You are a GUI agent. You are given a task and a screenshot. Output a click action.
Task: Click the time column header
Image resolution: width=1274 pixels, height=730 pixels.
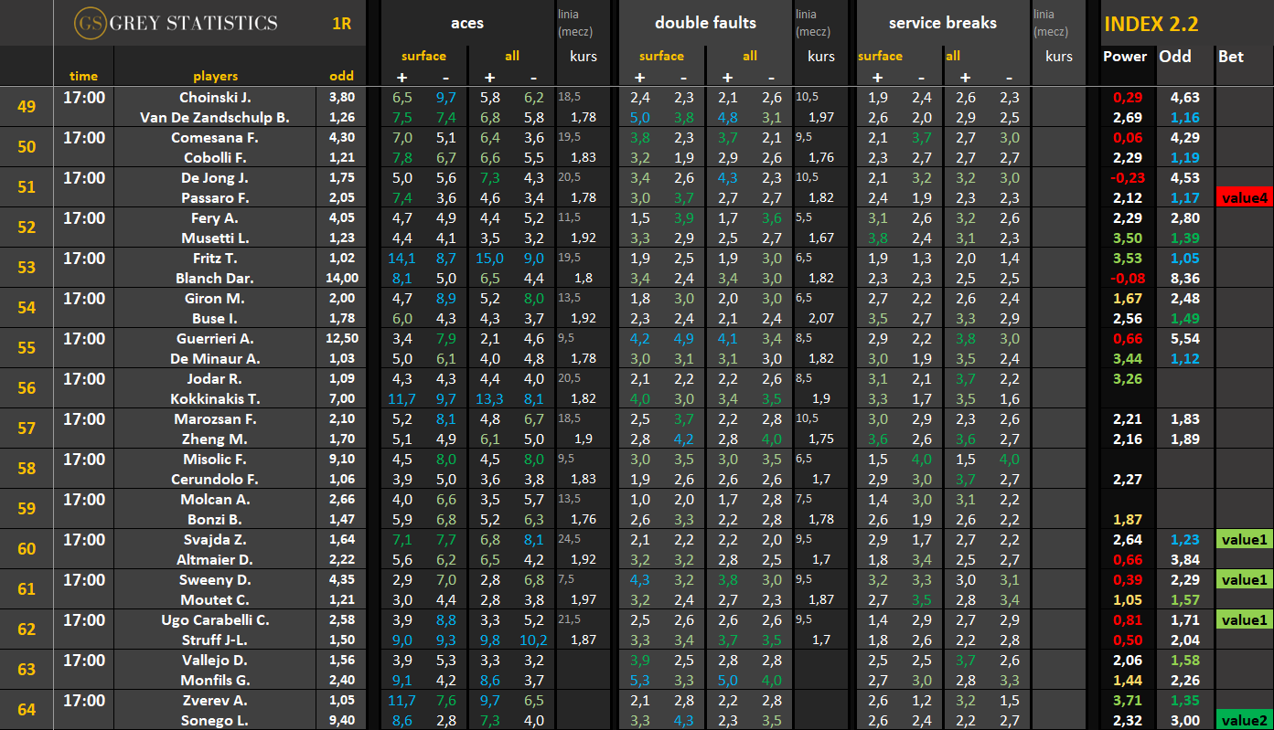[x=83, y=76]
